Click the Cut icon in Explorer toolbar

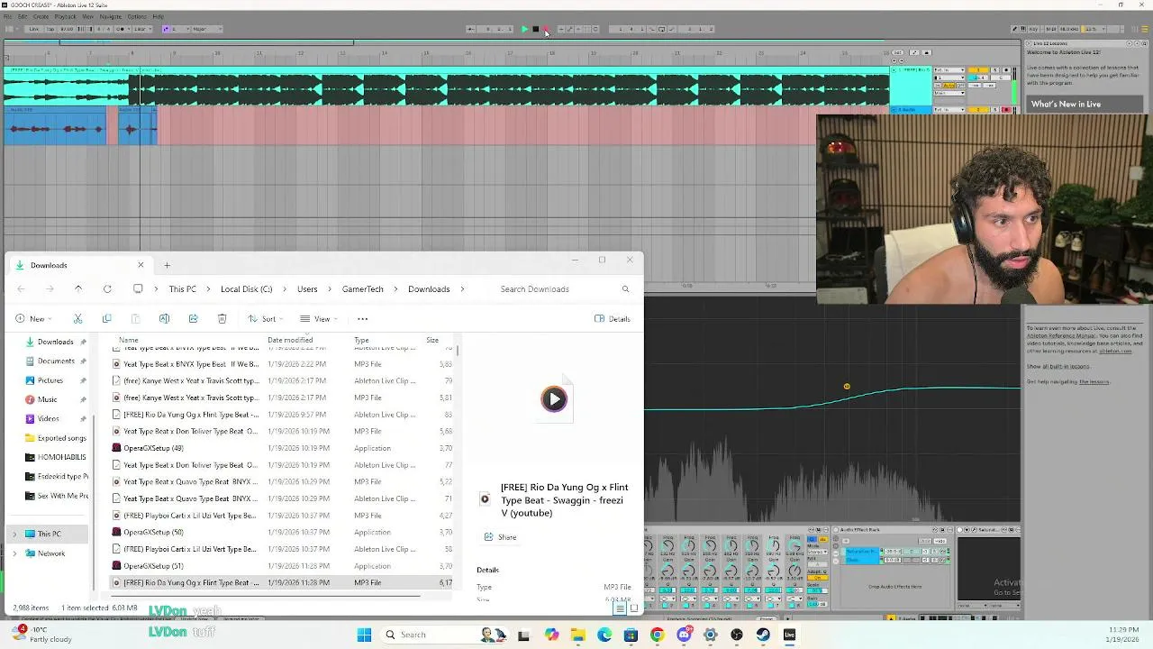pos(77,318)
